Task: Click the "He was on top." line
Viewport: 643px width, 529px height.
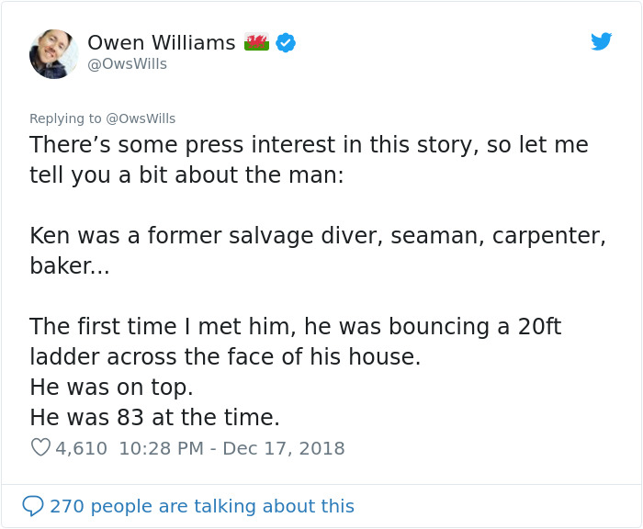Action: coord(111,387)
